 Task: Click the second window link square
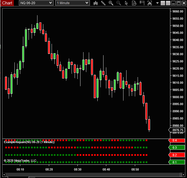(x=168, y=3)
